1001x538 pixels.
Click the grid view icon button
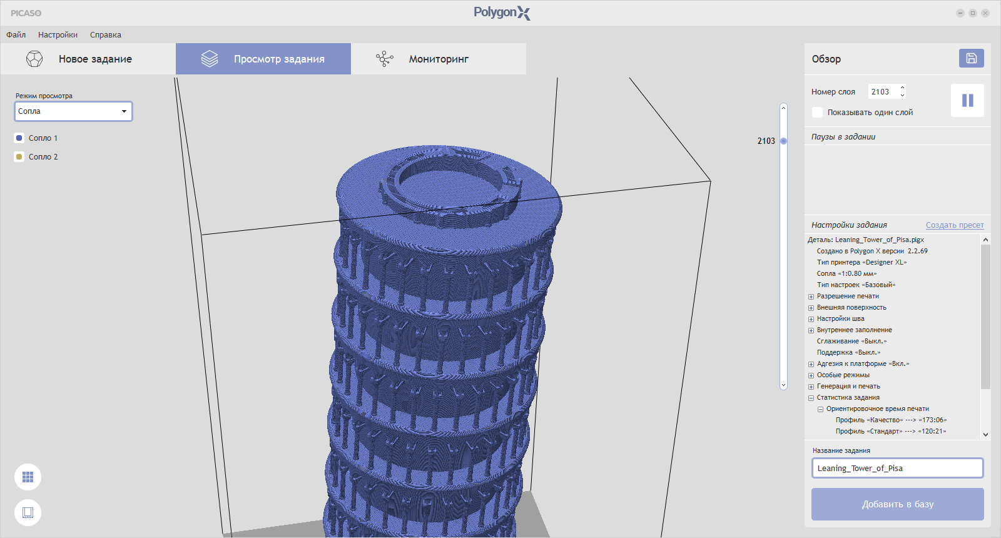click(28, 477)
